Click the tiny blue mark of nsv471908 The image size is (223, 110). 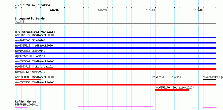click(x=153, y=79)
